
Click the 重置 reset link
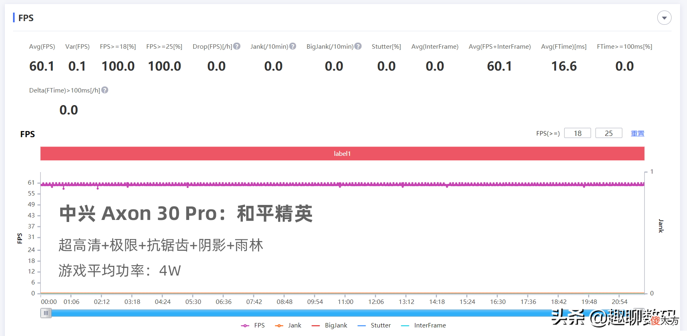[x=637, y=134]
